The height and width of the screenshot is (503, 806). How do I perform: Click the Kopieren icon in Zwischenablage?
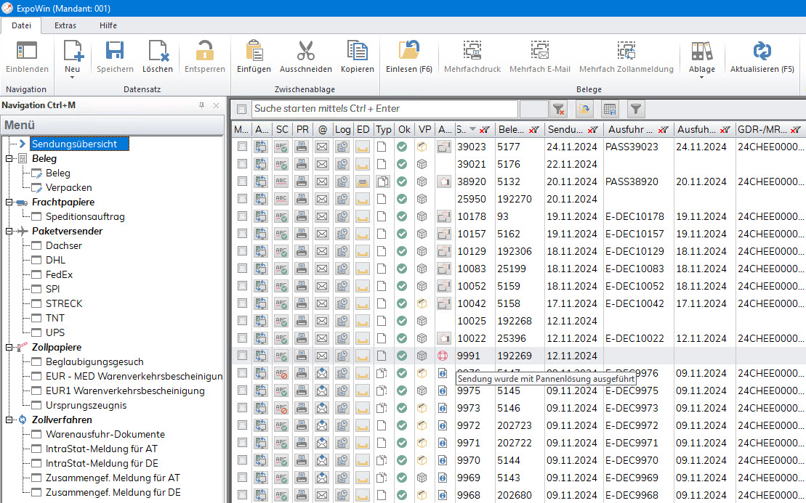click(357, 51)
